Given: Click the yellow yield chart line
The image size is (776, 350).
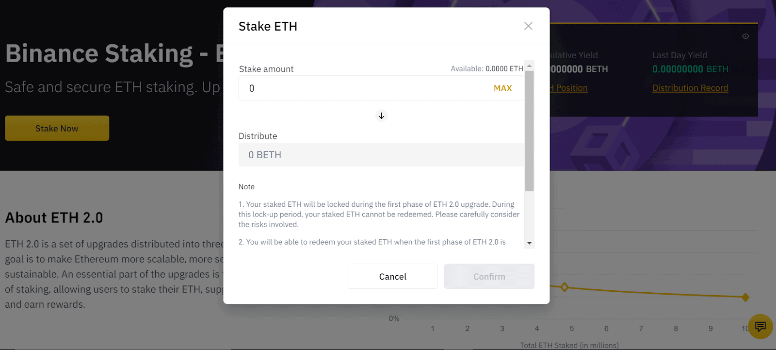Looking at the screenshot, I should coord(655,292).
